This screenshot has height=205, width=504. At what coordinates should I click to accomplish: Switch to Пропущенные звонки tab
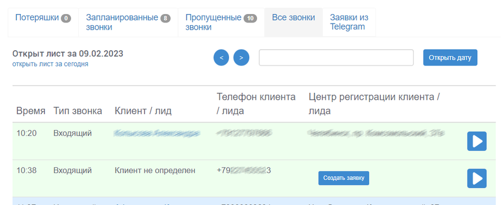(221, 22)
